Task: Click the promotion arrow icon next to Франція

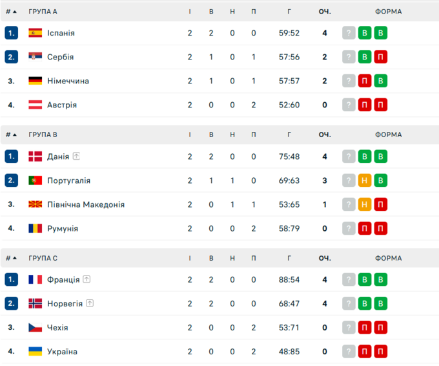Action: point(87,280)
